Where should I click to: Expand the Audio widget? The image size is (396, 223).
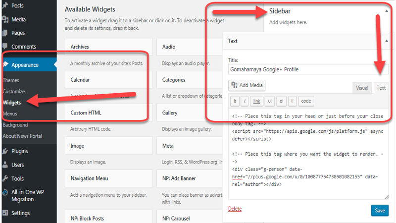click(x=190, y=47)
